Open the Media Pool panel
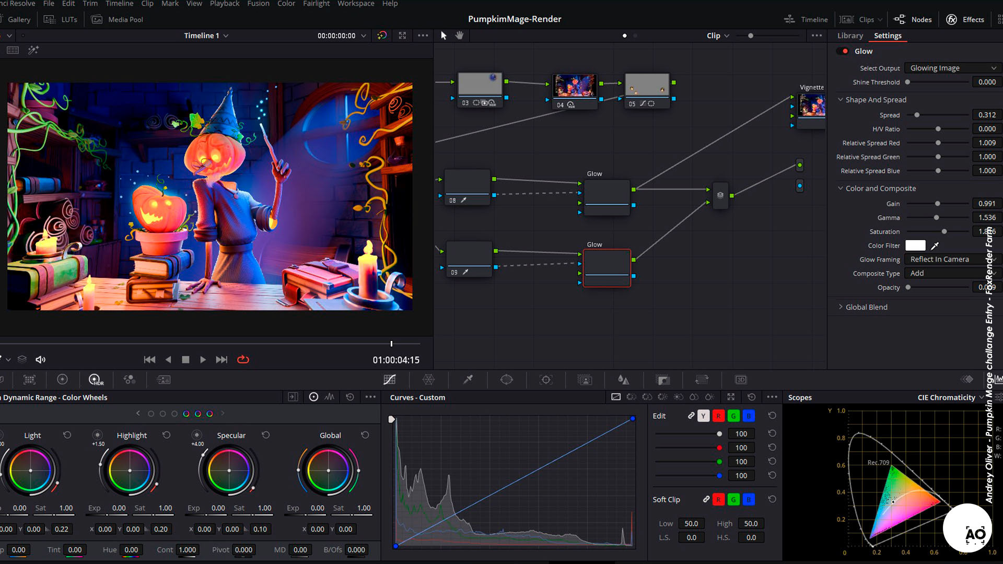The height and width of the screenshot is (564, 1003). coord(118,19)
